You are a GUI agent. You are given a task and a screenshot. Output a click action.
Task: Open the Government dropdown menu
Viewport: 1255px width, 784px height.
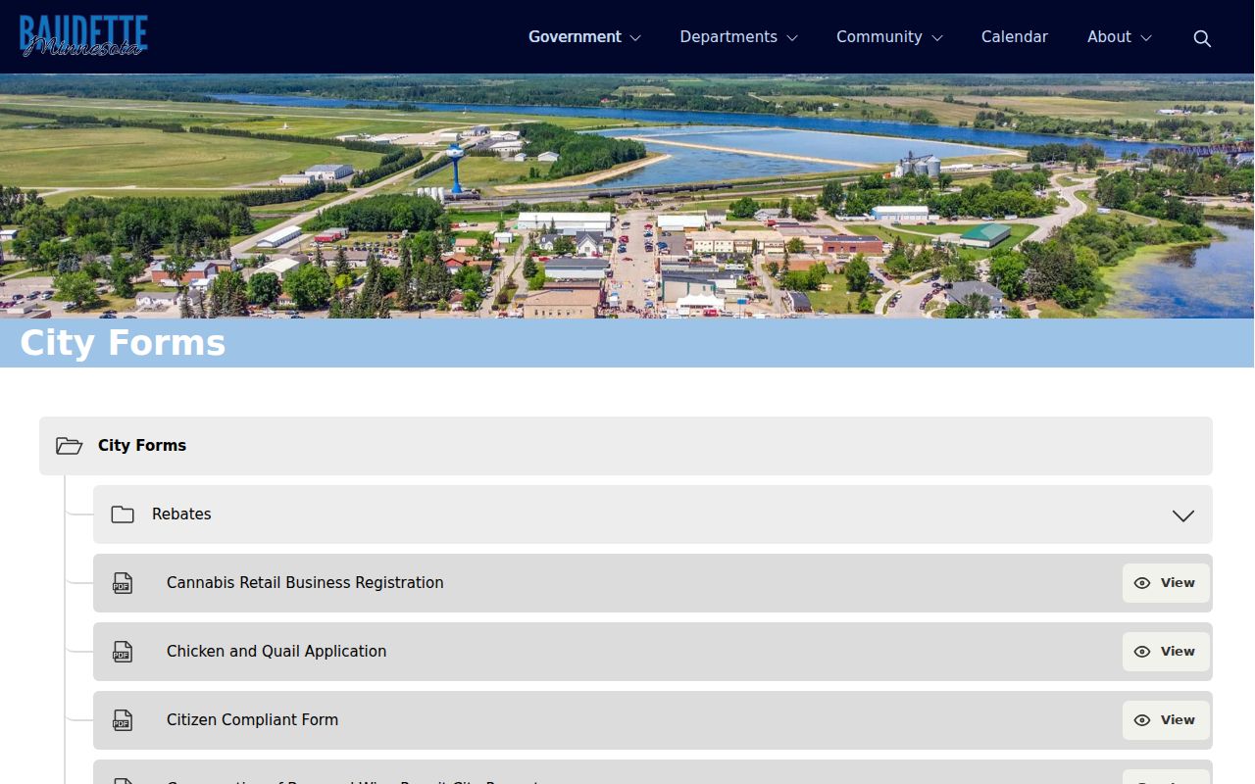tap(584, 37)
